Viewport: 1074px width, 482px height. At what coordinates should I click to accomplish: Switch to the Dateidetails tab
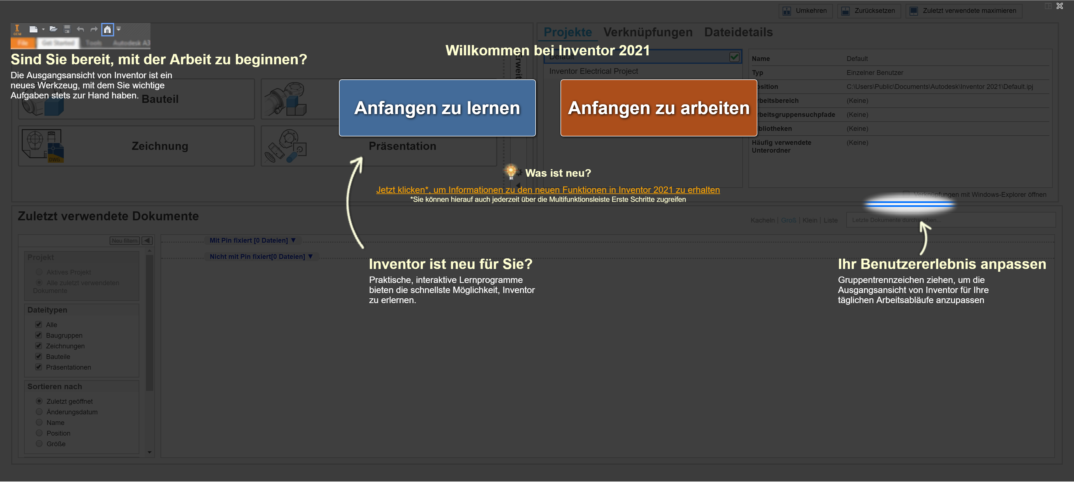tap(738, 32)
